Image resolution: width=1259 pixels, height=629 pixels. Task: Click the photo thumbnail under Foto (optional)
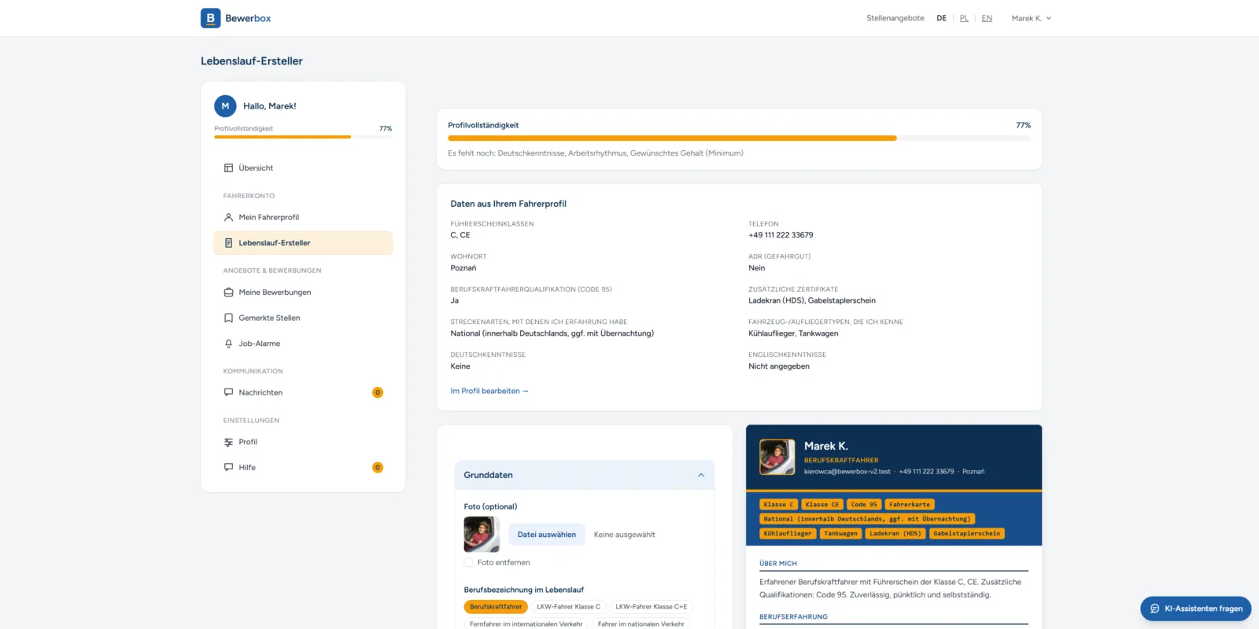482,535
